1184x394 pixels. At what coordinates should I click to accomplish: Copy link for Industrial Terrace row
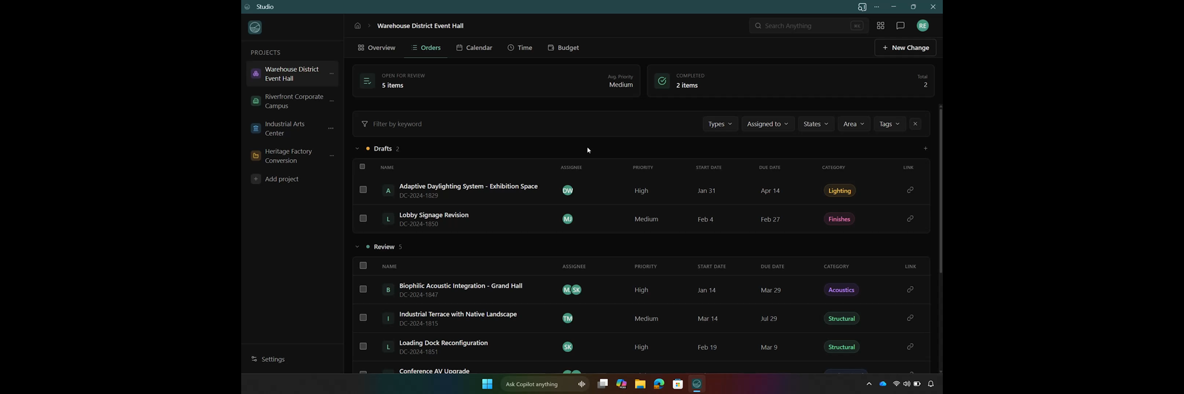point(910,318)
